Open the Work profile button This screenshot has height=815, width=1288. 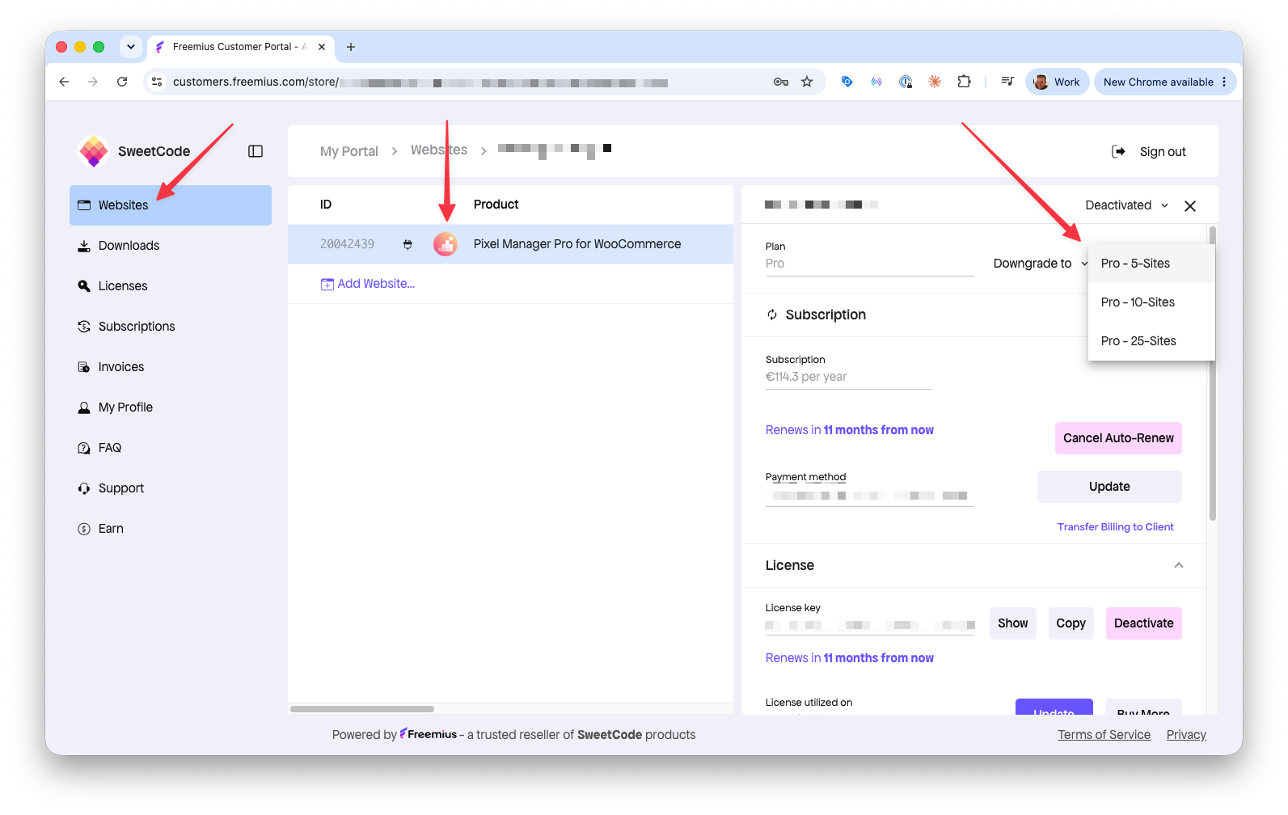(x=1058, y=82)
